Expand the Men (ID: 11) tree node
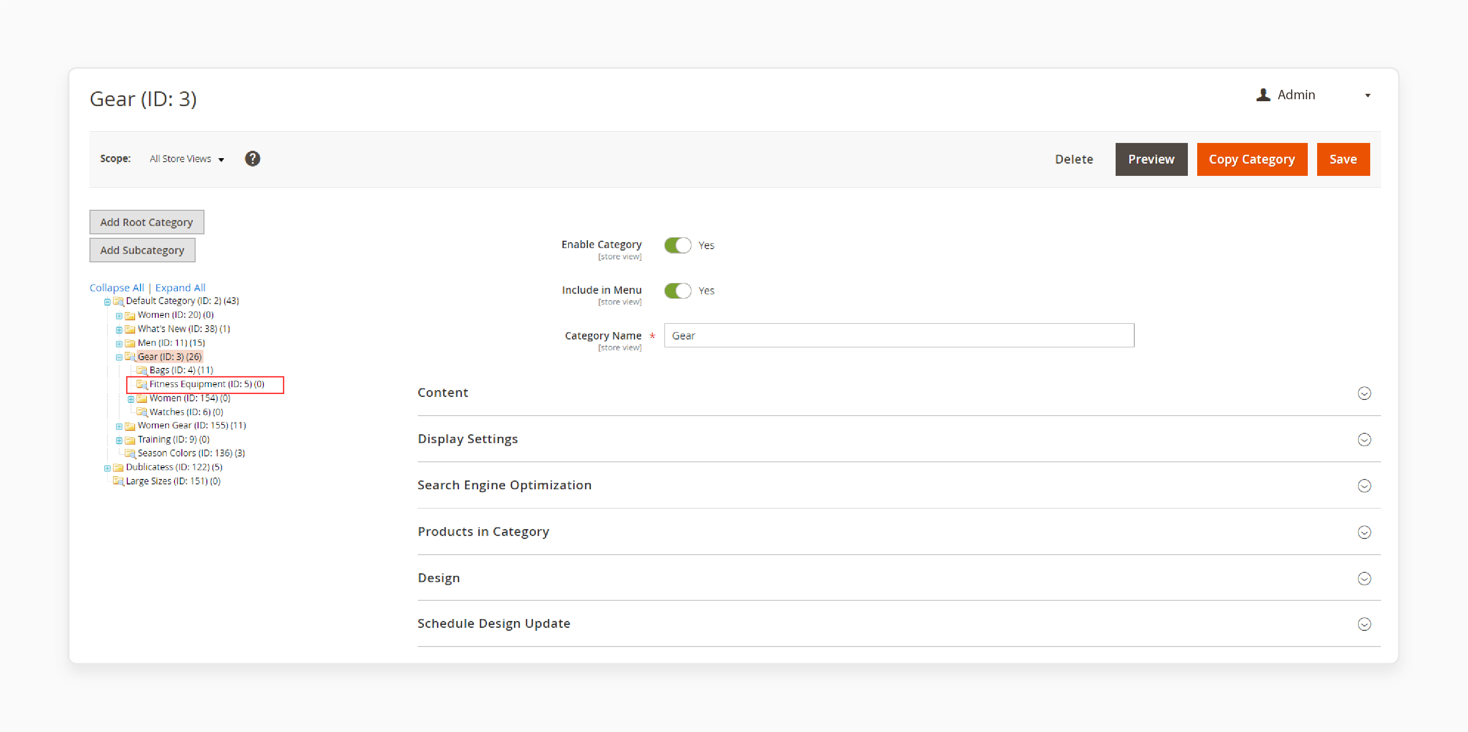The height and width of the screenshot is (732, 1468). click(119, 343)
